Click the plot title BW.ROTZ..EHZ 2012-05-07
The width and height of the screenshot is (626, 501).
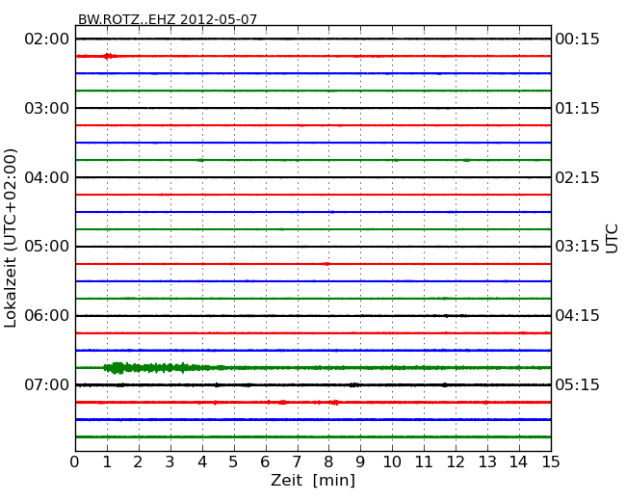(168, 19)
